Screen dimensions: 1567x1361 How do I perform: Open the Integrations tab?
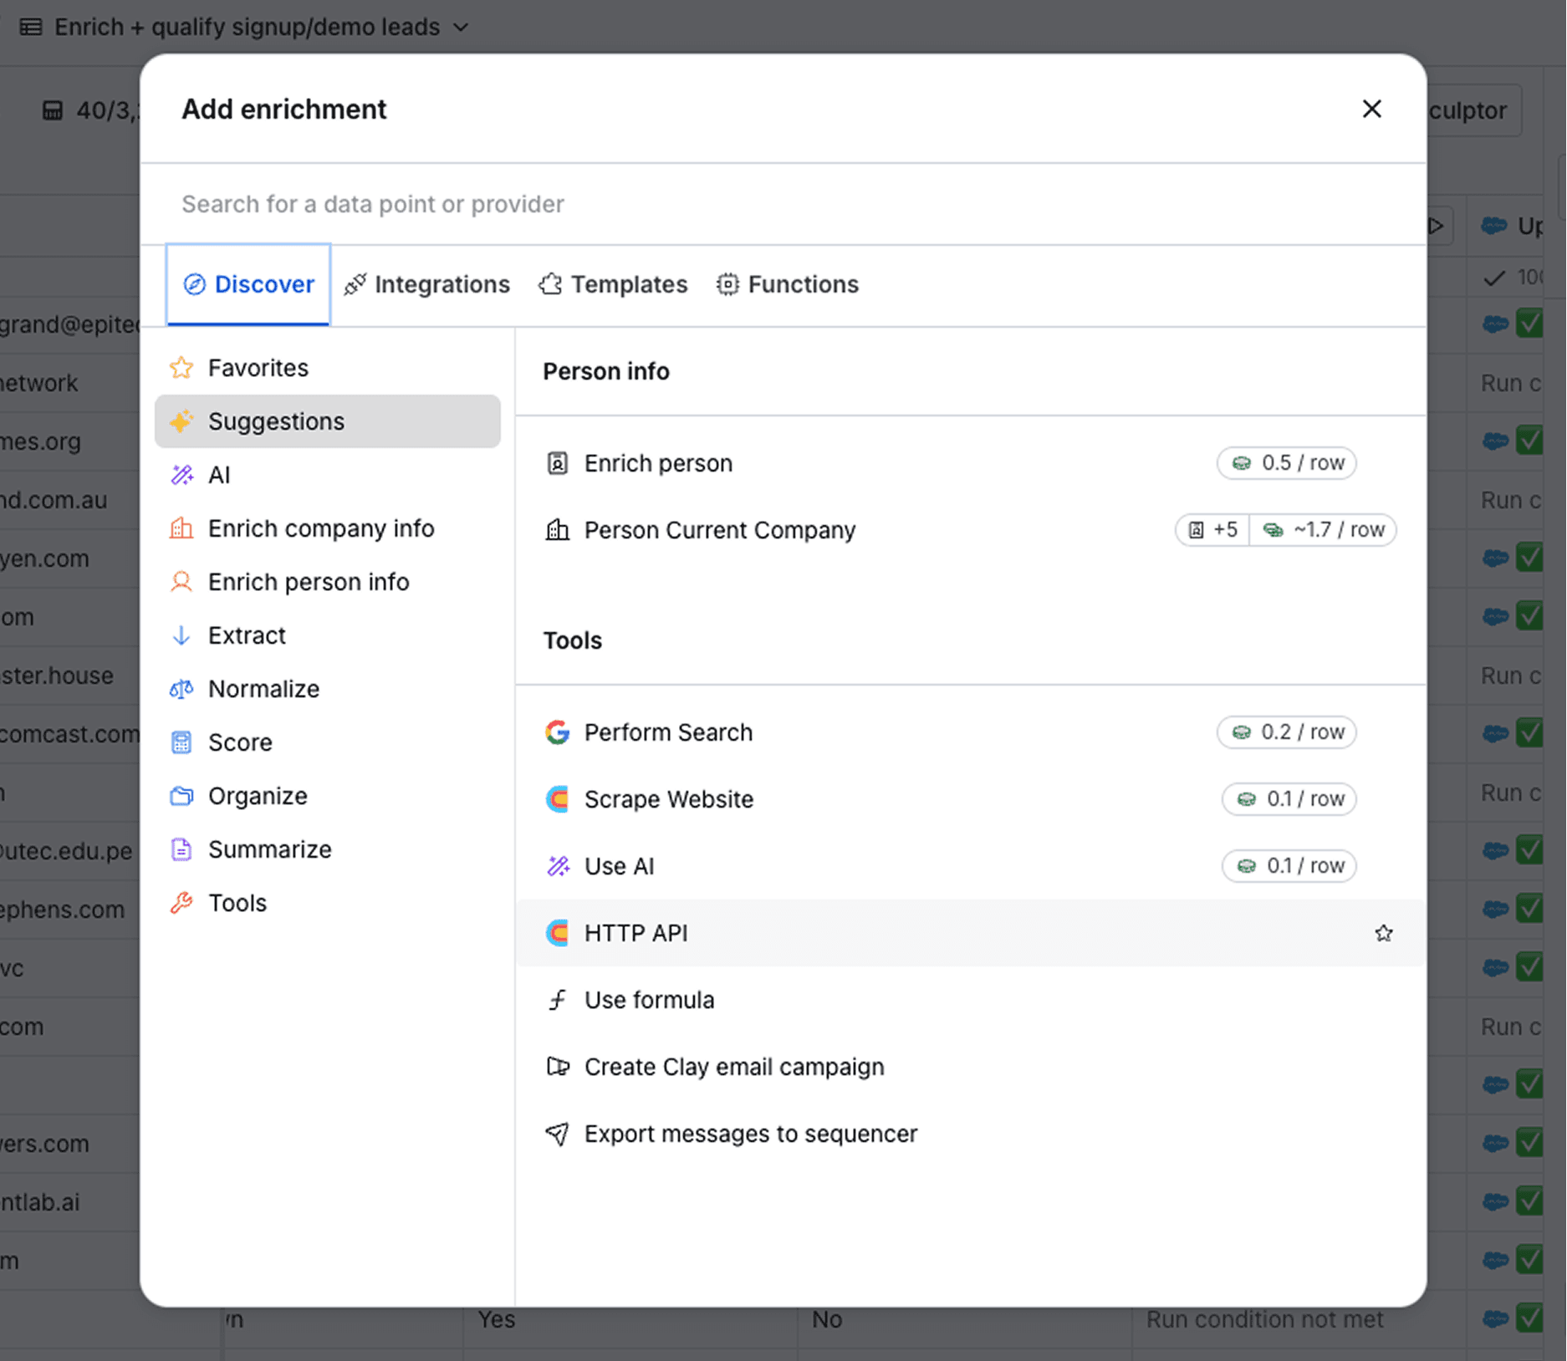tap(426, 284)
